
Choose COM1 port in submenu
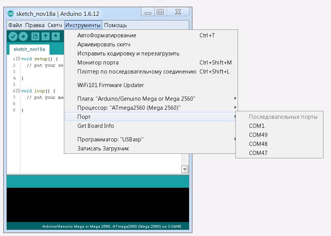click(x=257, y=126)
